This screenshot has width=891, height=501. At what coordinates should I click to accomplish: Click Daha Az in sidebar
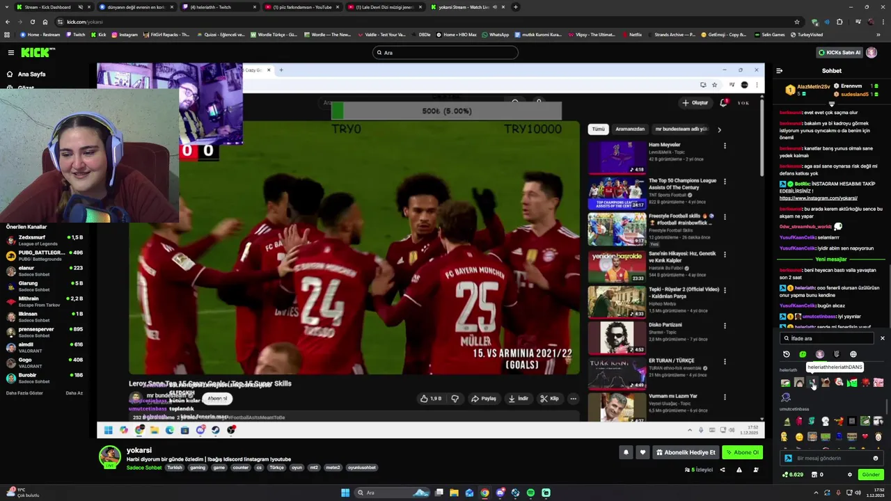click(74, 393)
